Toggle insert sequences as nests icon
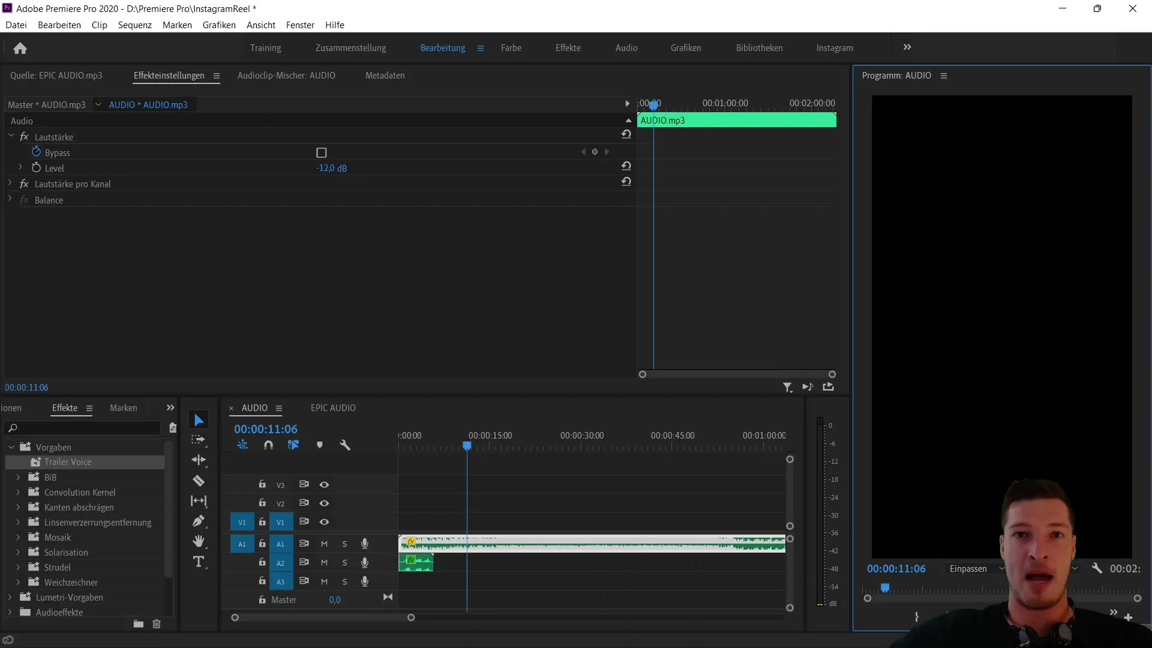This screenshot has height=648, width=1152. point(242,445)
